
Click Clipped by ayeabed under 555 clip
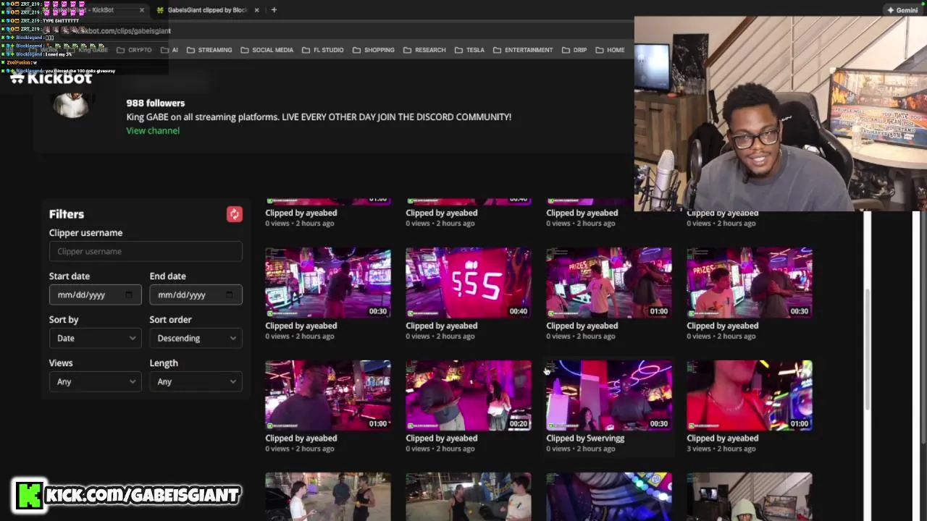[441, 326]
